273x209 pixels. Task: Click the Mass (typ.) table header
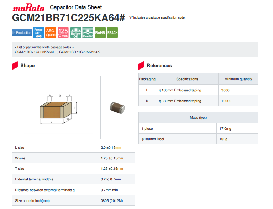pos(198,118)
